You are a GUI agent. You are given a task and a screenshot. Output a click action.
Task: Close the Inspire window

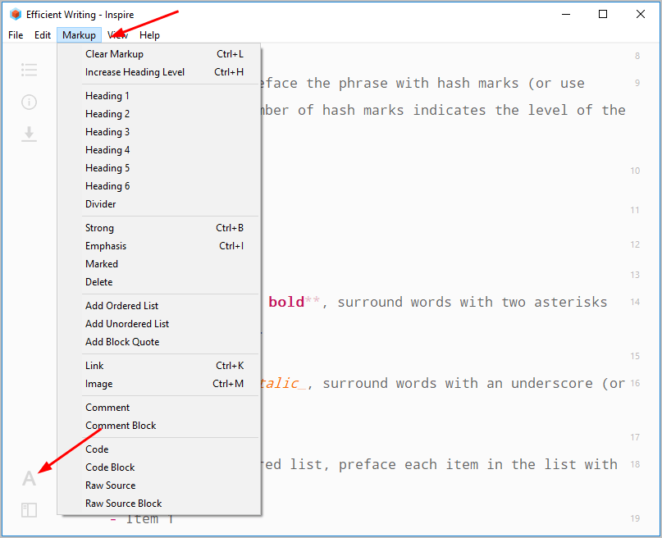click(641, 14)
